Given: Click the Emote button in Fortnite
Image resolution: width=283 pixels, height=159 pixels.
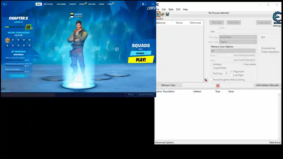Looking at the screenshot, I should 131,95.
